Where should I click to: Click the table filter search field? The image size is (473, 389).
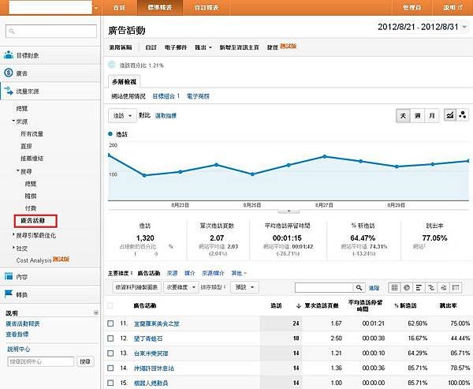(x=324, y=287)
